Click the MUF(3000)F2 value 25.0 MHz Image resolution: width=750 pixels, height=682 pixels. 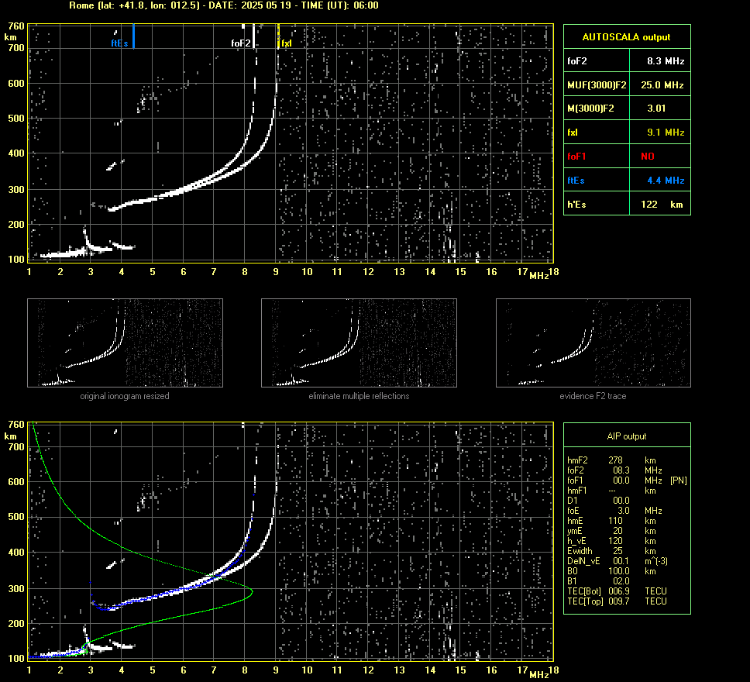[x=662, y=85]
